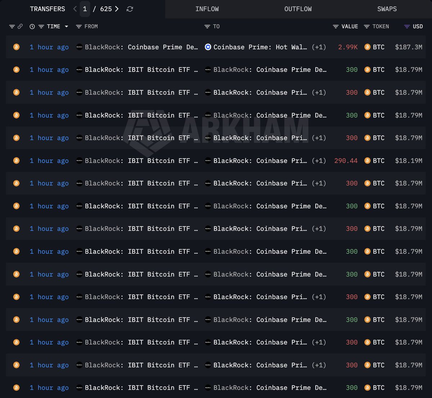Click the clock icon beside TIME
This screenshot has height=398, width=432.
pos(32,26)
